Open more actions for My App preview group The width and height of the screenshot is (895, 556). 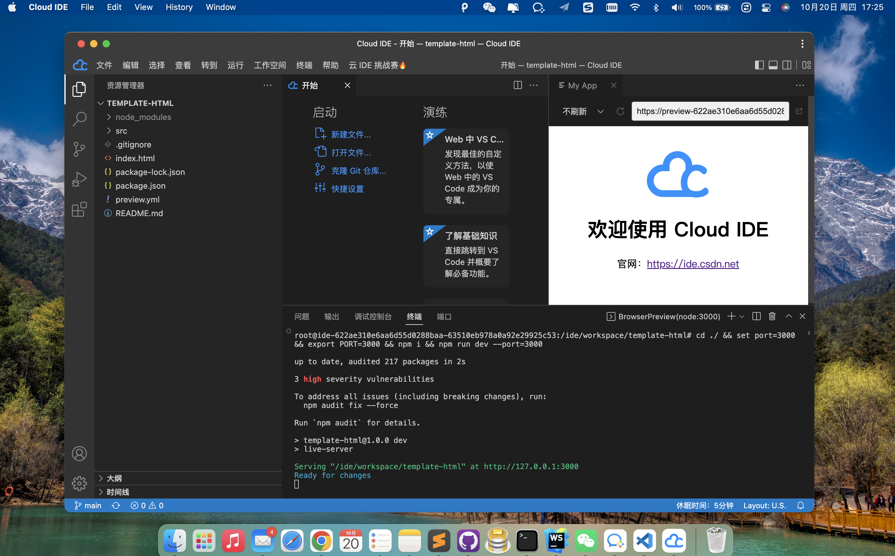pyautogui.click(x=800, y=85)
